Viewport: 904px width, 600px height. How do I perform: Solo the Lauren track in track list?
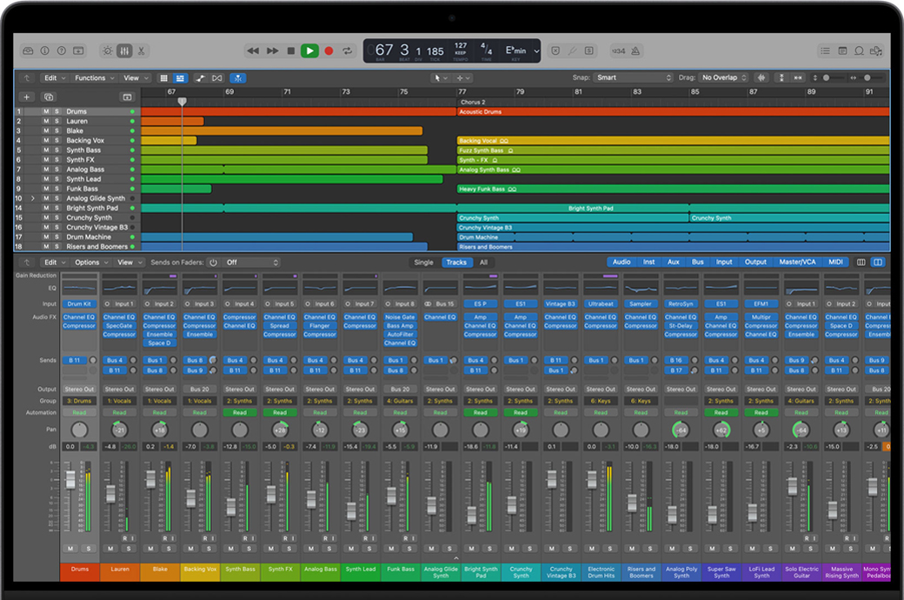pyautogui.click(x=56, y=122)
